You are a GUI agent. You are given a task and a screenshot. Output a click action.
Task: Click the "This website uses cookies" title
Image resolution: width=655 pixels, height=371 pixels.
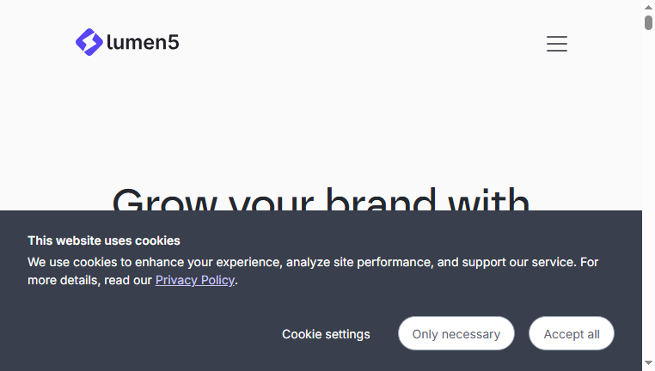104,240
